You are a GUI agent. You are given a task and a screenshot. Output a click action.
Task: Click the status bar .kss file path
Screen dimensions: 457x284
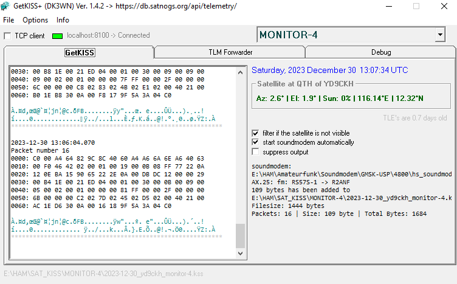click(103, 274)
